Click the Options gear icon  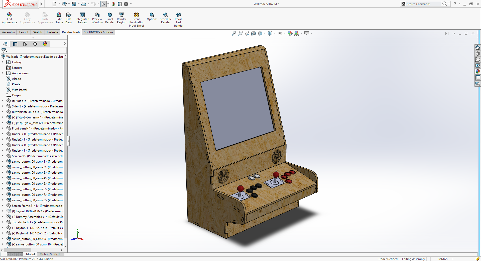[126, 4]
